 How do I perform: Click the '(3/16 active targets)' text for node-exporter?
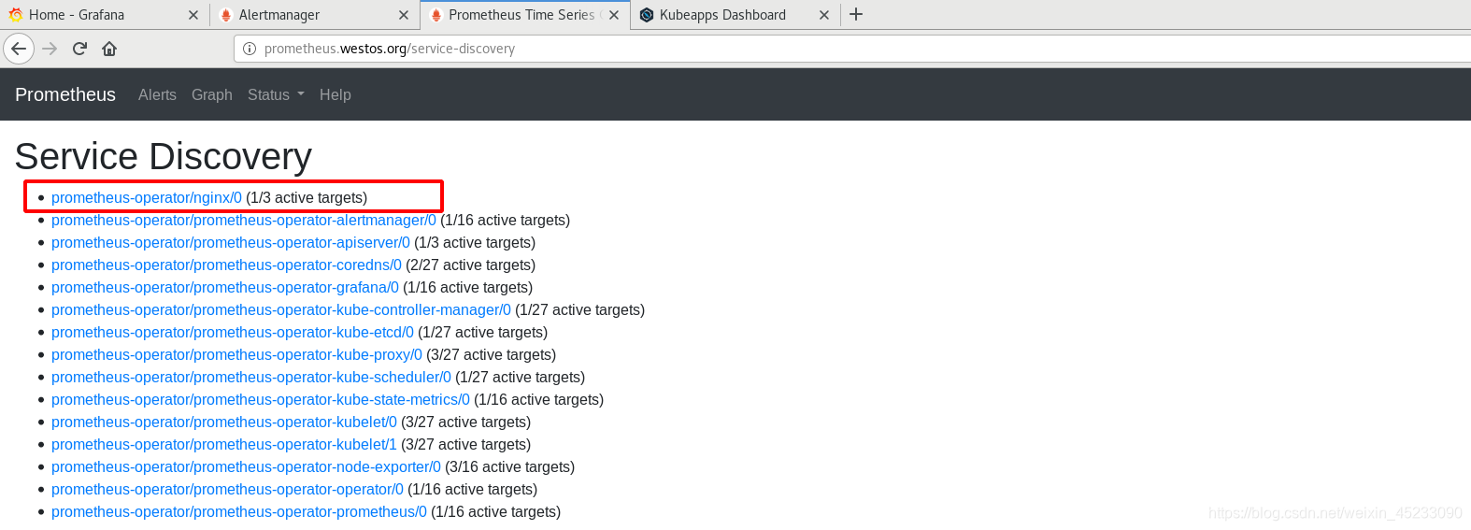coord(510,466)
